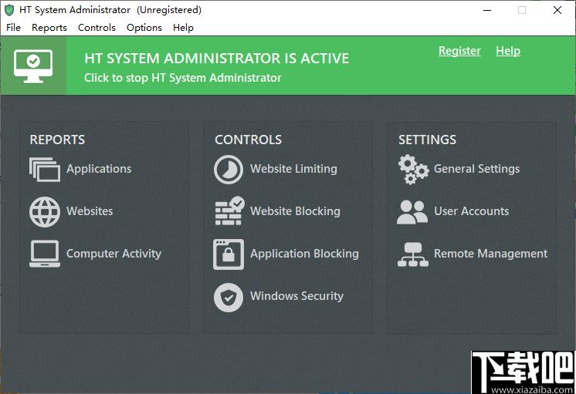Click the Applications report stacked-windows icon
Image resolution: width=576 pixels, height=394 pixels.
[x=45, y=170]
